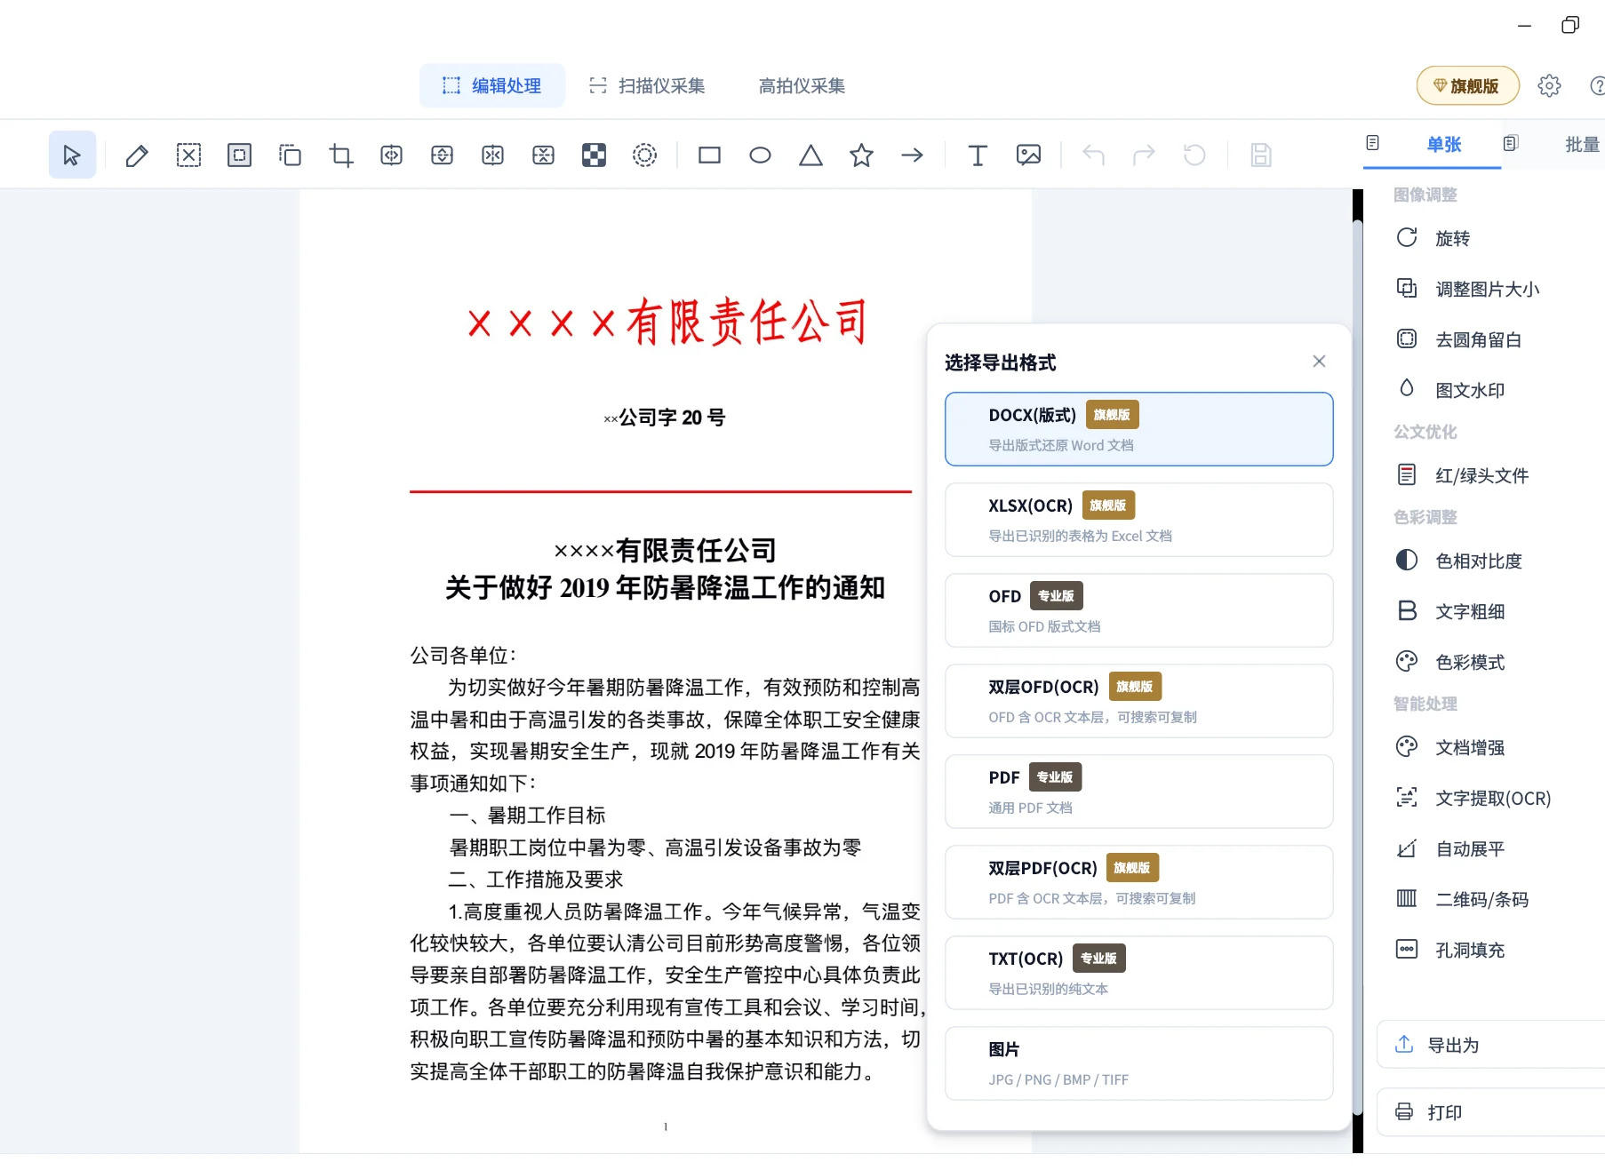Click the reset circular arrow icon
This screenshot has width=1605, height=1170.
point(1194,155)
